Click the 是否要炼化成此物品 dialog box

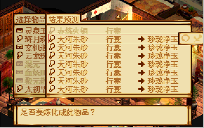[x=103, y=115]
